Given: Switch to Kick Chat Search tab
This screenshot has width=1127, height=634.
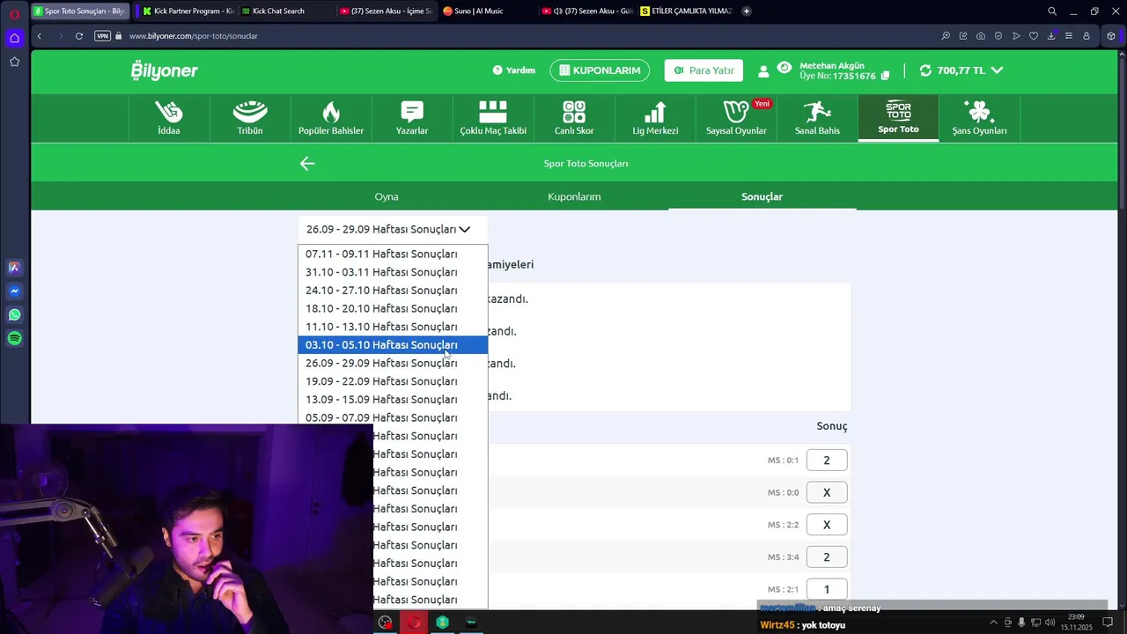Looking at the screenshot, I should pos(286,11).
